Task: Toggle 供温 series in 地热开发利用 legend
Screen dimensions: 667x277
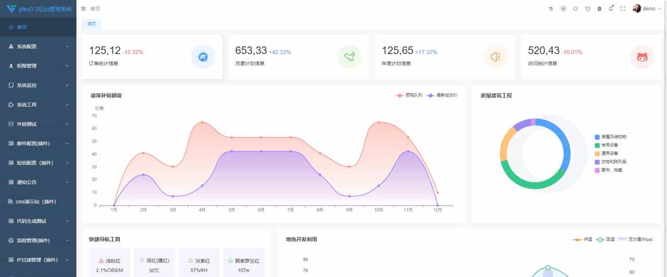Action: coord(583,240)
